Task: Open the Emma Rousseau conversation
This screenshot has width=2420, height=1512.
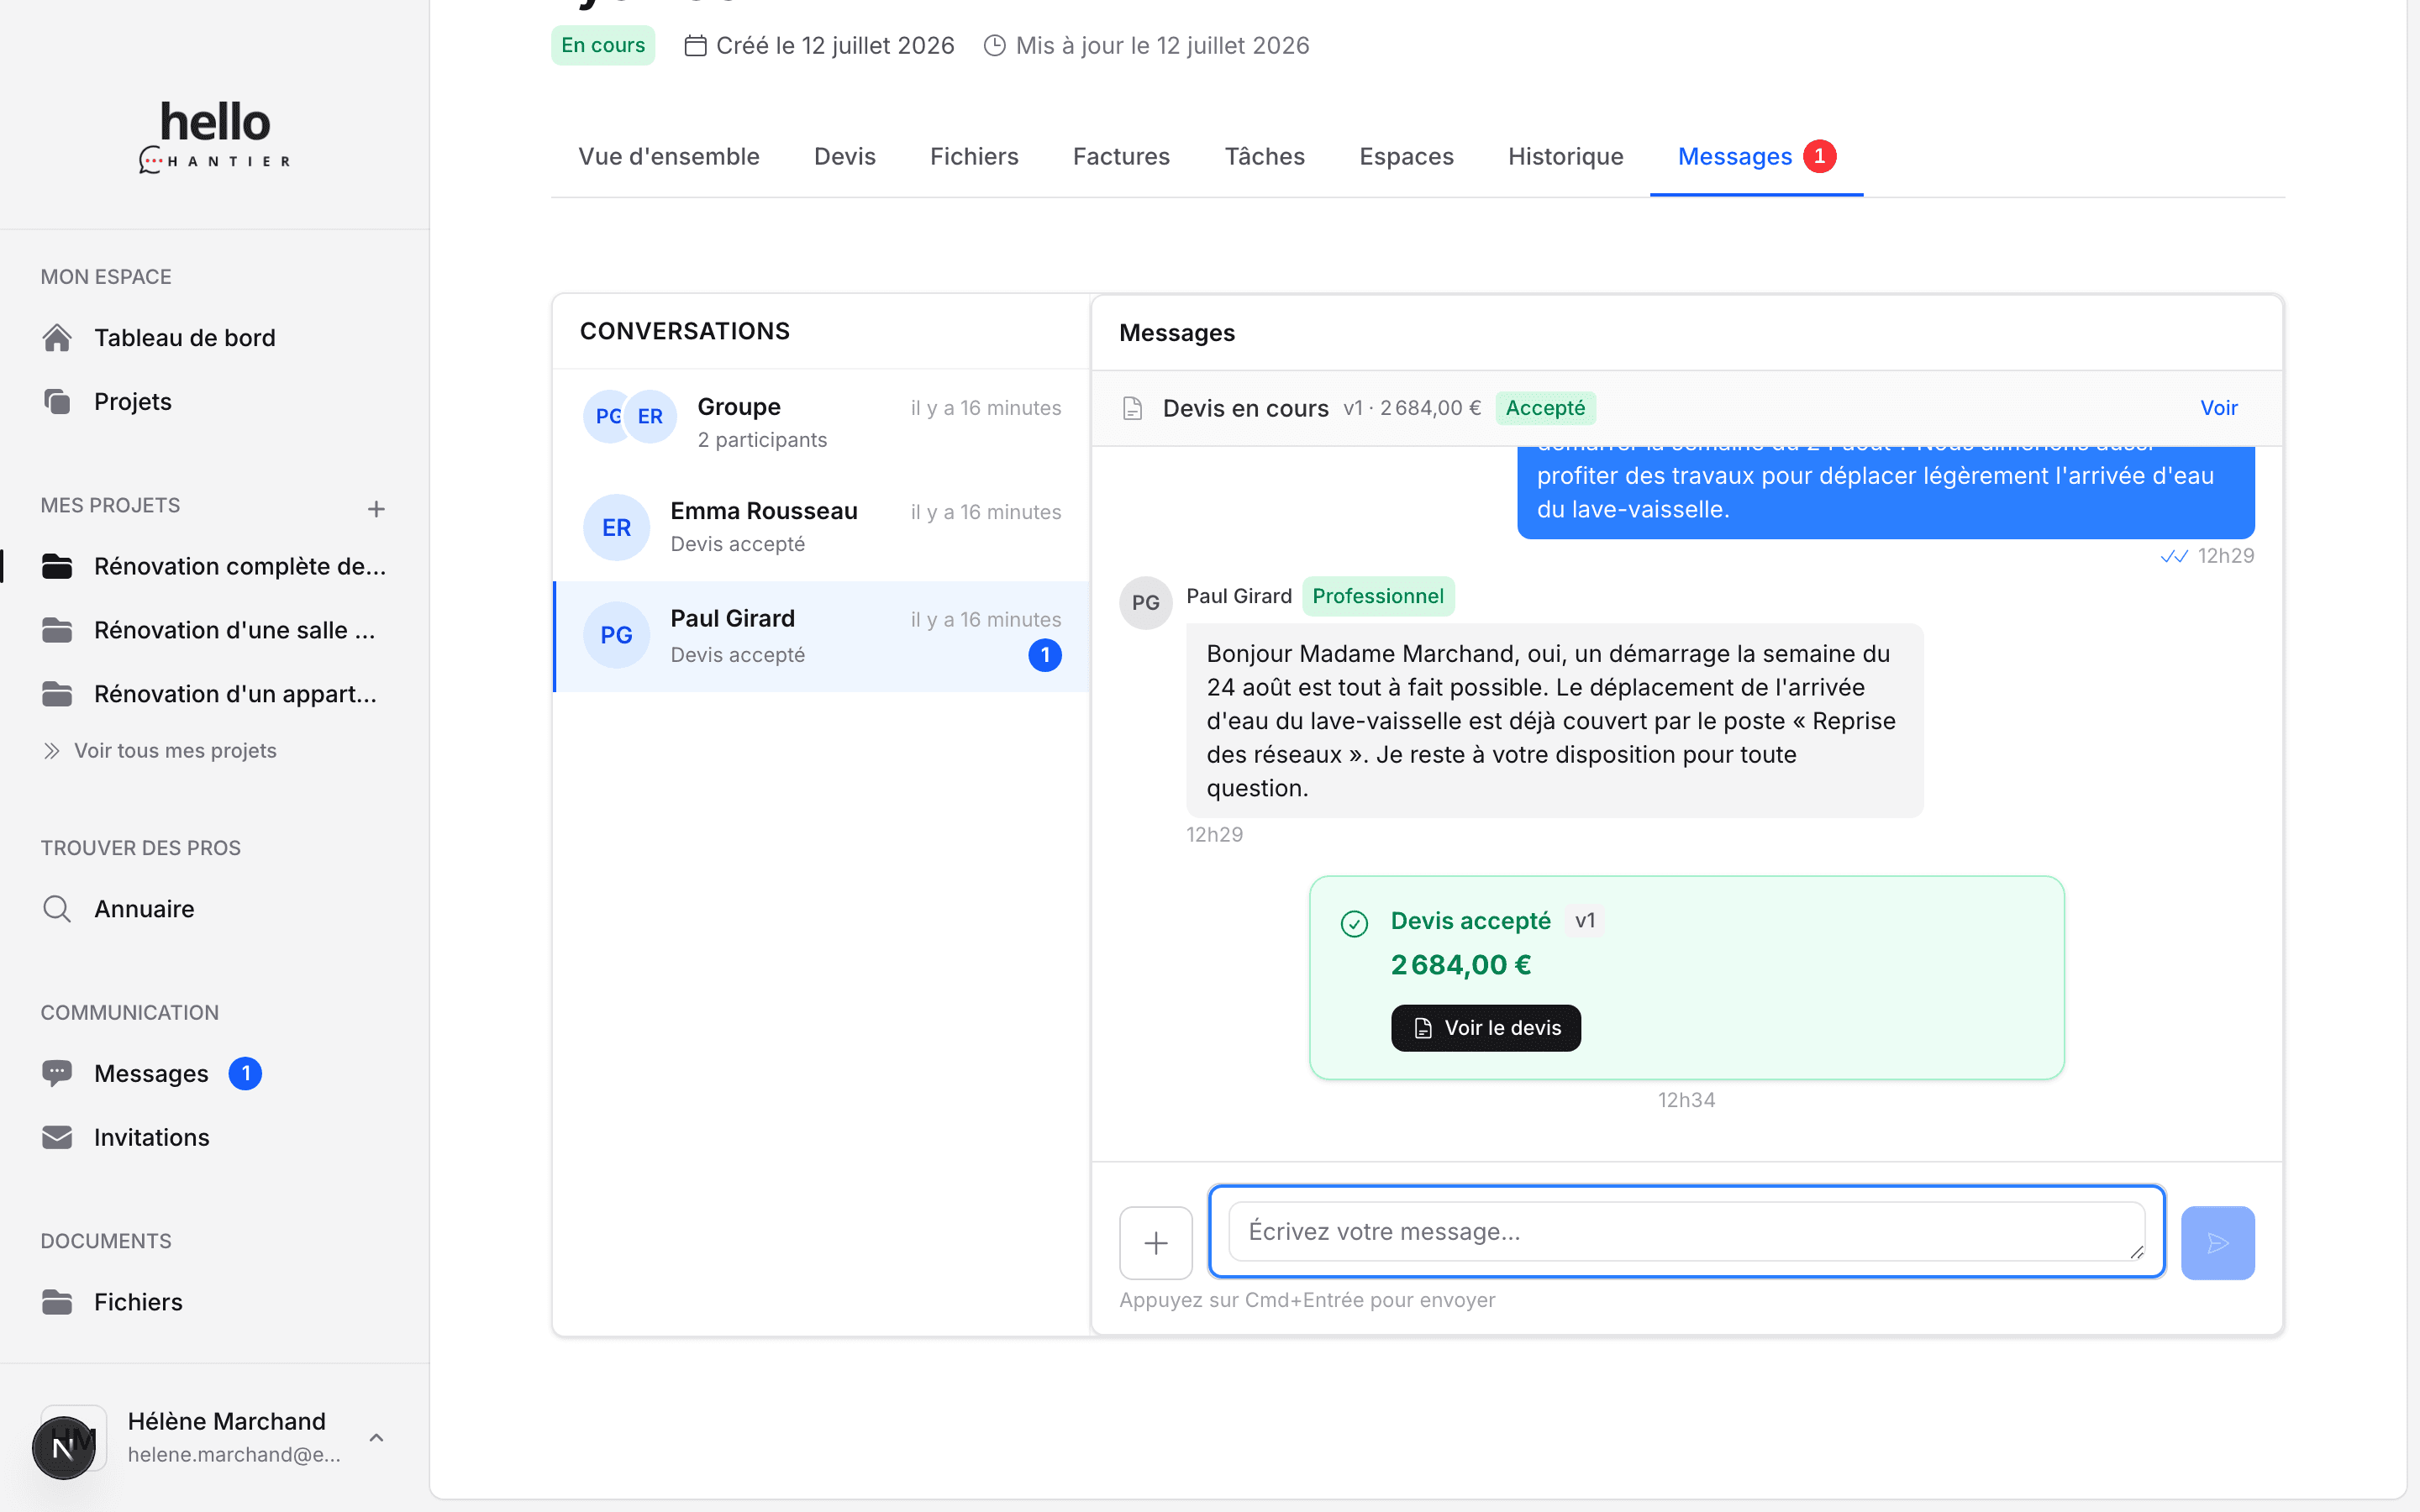Action: tap(821, 527)
